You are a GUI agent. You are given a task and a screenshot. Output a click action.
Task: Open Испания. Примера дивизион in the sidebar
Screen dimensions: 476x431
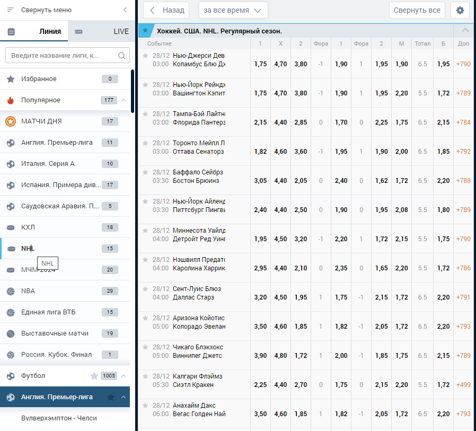pos(65,185)
